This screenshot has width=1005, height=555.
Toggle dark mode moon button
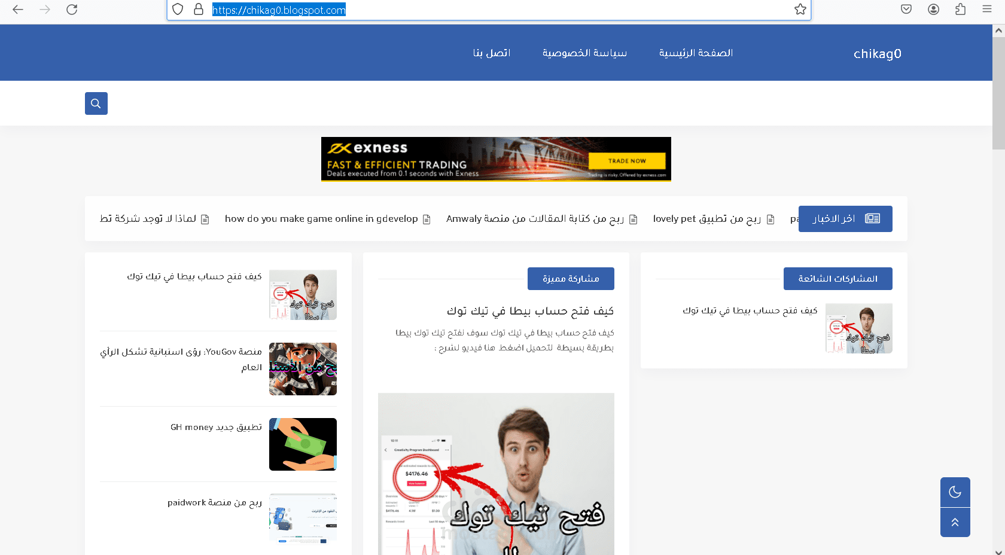point(955,492)
